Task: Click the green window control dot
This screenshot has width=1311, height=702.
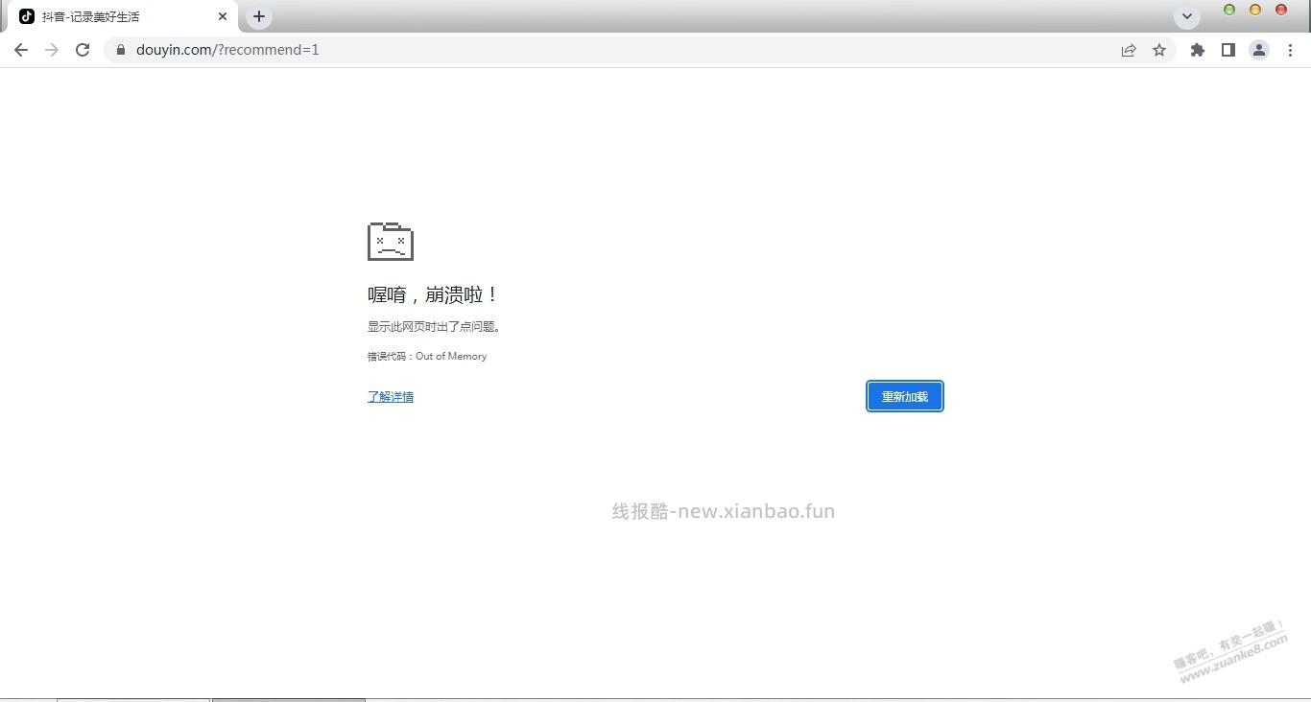Action: pyautogui.click(x=1229, y=10)
